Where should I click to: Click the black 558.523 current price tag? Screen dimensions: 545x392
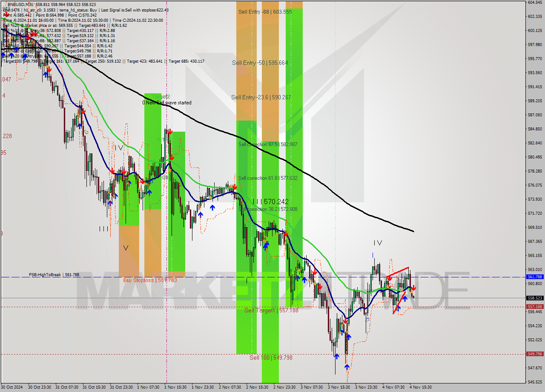pos(535,298)
